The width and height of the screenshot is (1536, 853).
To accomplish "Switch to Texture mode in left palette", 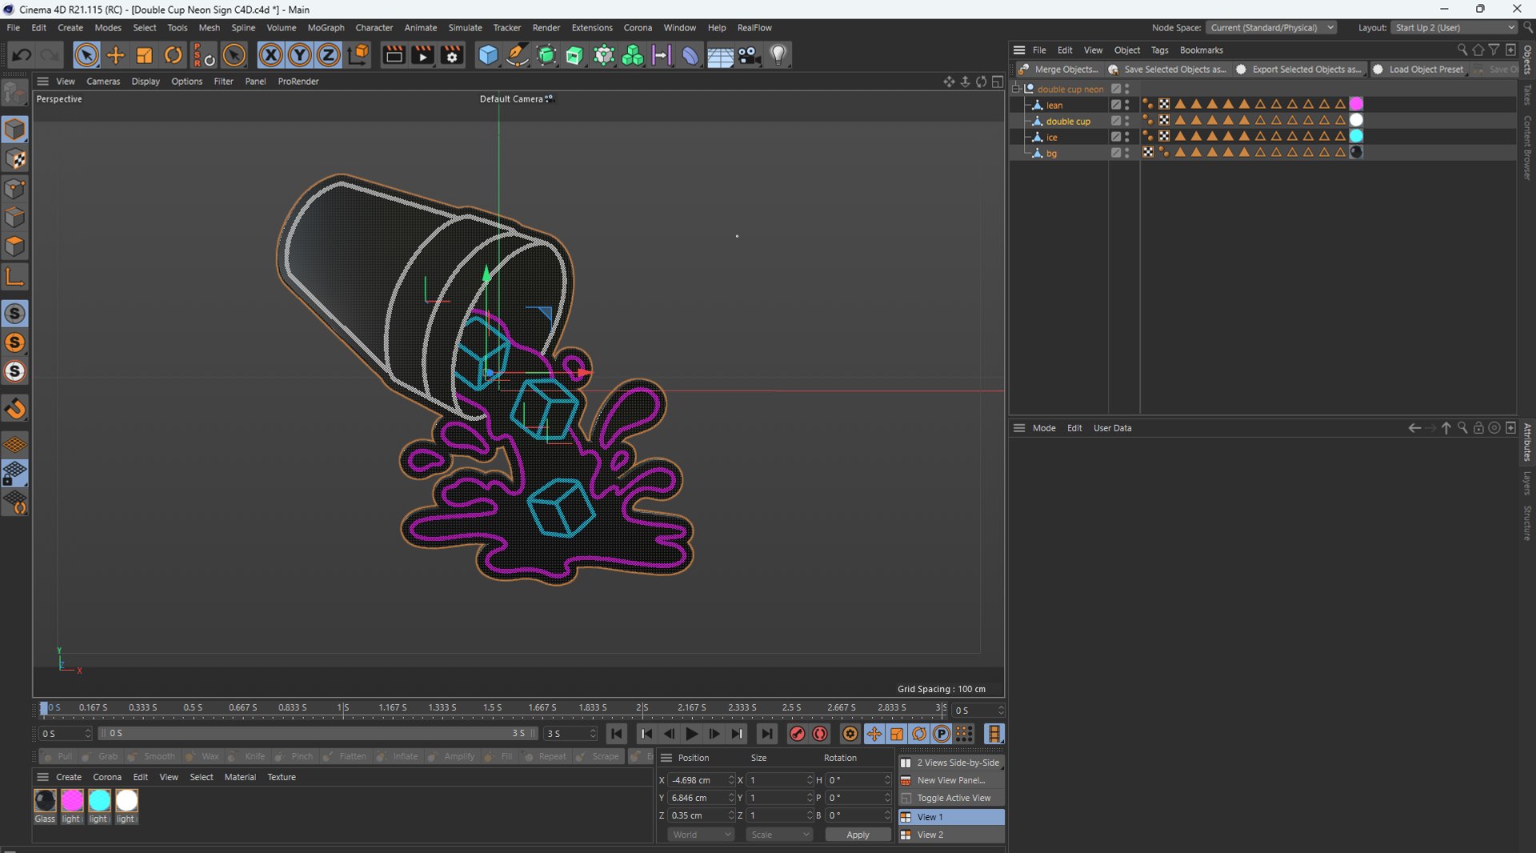I will point(15,159).
